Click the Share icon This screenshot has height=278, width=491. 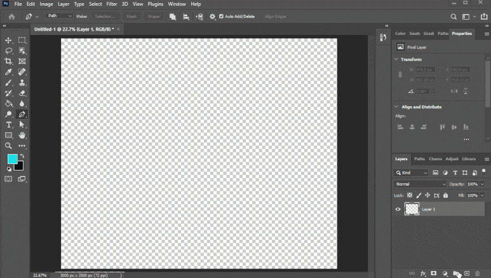(484, 17)
